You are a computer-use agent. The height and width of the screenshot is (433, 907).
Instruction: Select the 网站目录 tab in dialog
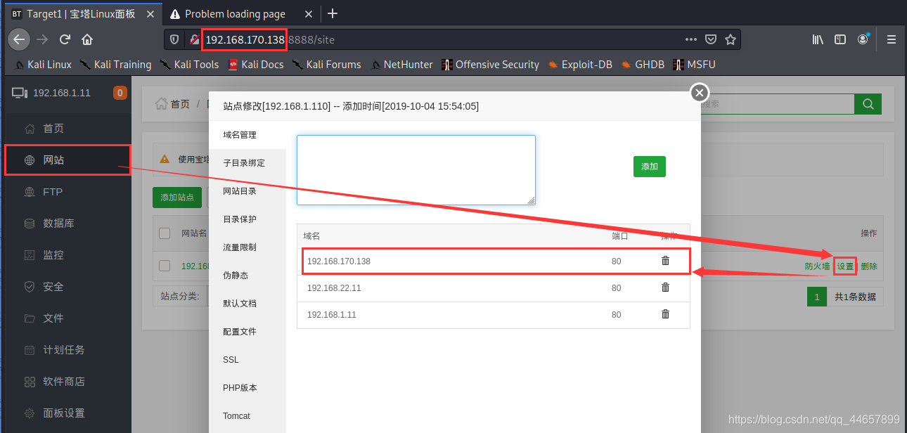tap(247, 191)
